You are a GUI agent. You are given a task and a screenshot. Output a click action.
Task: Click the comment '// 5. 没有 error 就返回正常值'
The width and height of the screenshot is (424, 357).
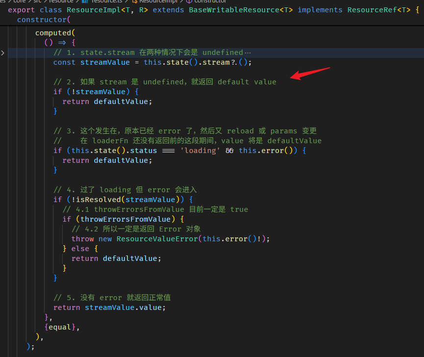112,298
